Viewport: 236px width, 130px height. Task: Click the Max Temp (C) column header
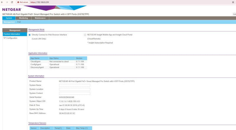(83, 128)
